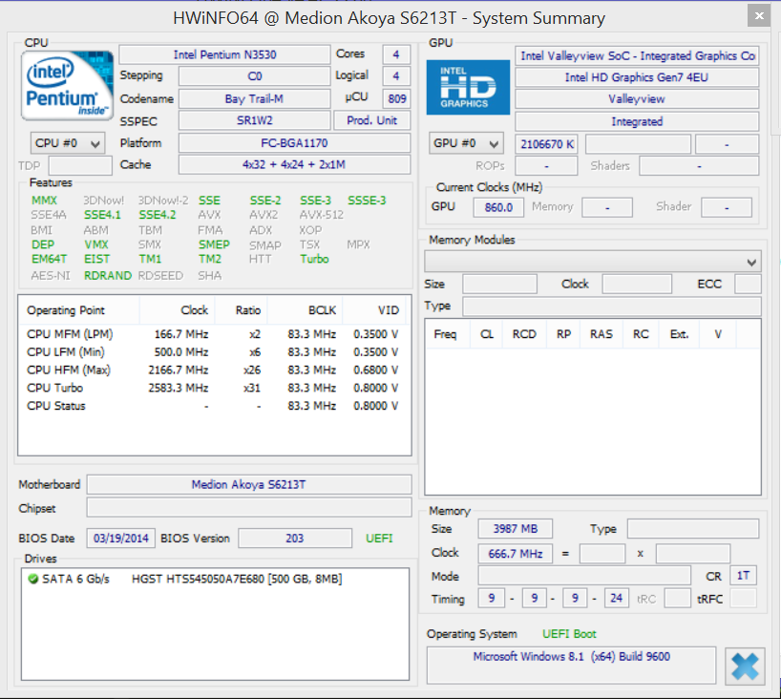This screenshot has width=781, height=699.
Task: Click the VID column header
Action: 388,310
